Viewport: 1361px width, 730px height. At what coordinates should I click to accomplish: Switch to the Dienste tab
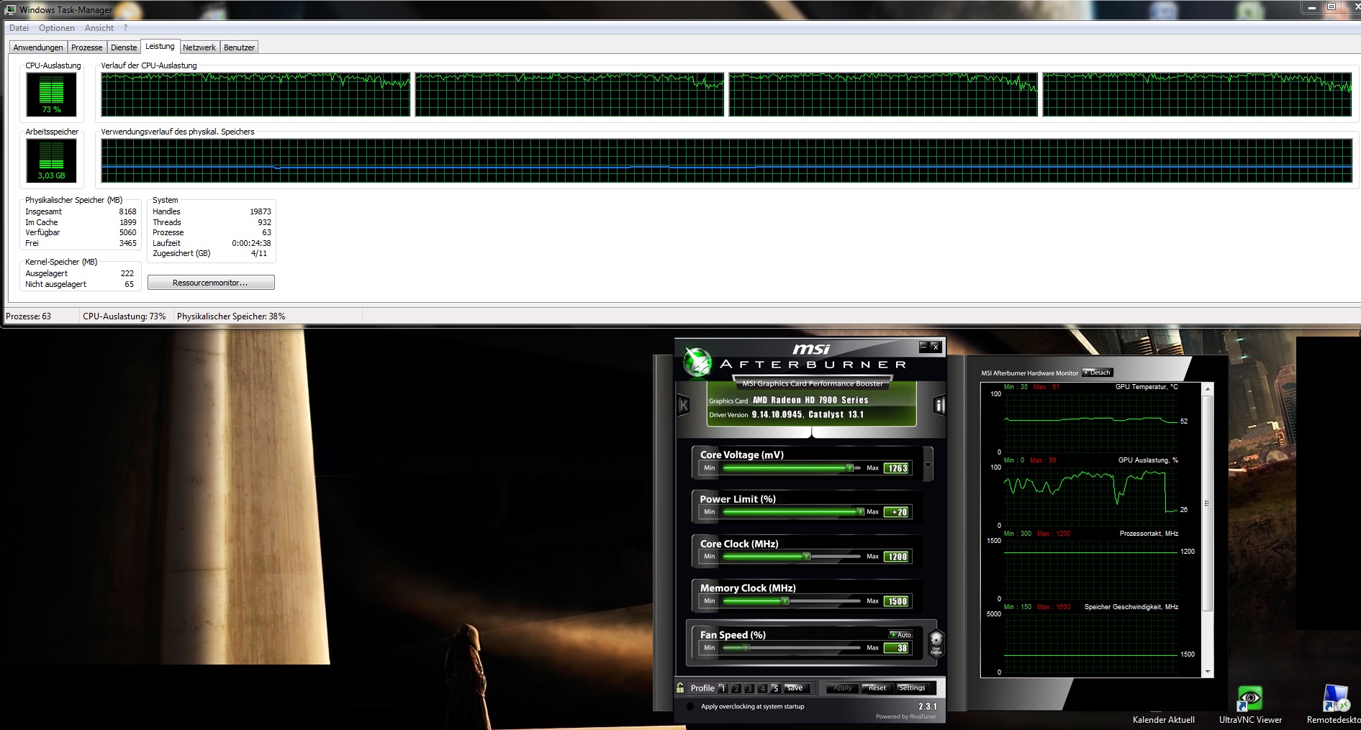(124, 47)
